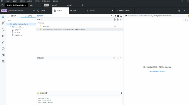Switch changes to list view icon

(x=121, y=16)
